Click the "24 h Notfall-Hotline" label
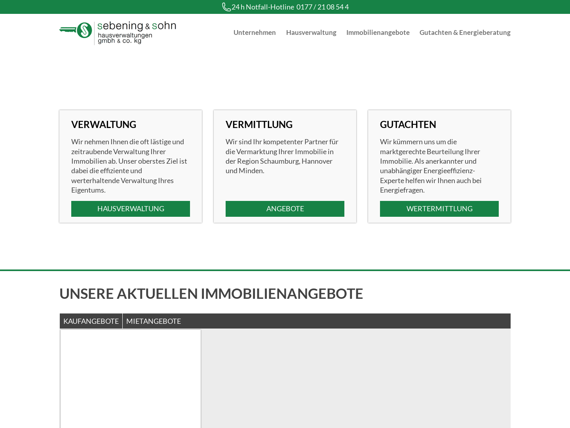The width and height of the screenshot is (570, 428). point(263,7)
